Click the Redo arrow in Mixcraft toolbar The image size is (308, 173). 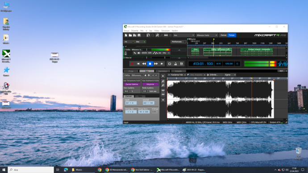pyautogui.click(x=152, y=35)
